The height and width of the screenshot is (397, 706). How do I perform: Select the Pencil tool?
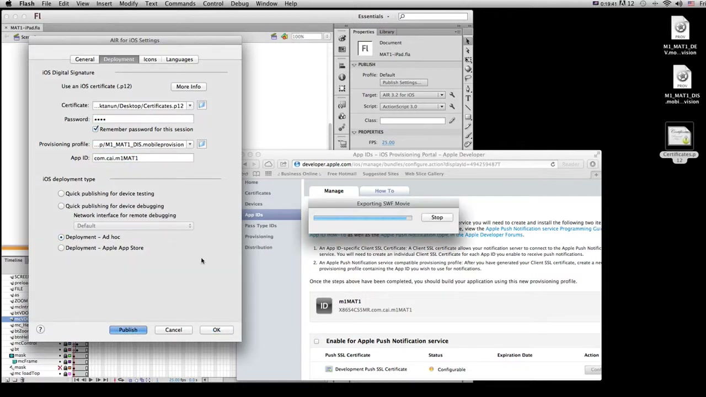468,126
